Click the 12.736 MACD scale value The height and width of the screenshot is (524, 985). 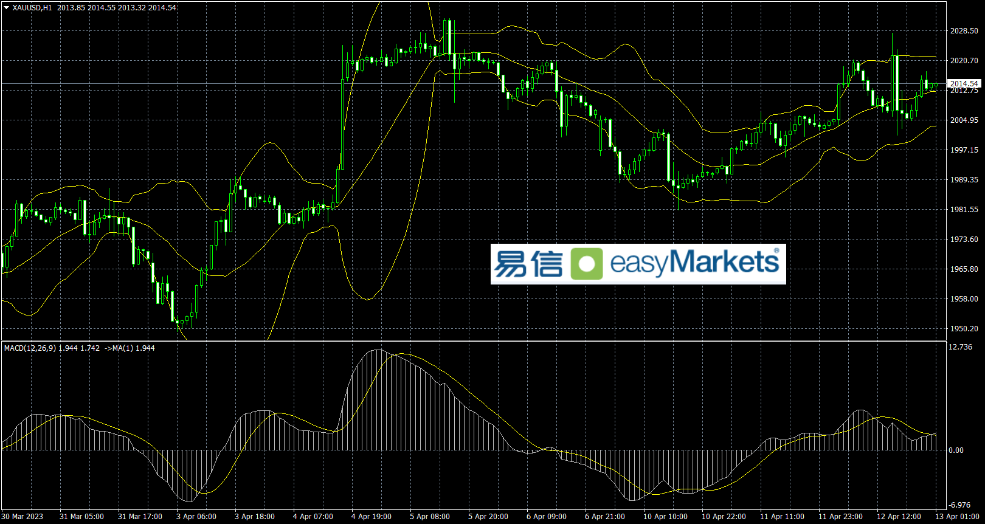[x=961, y=347]
